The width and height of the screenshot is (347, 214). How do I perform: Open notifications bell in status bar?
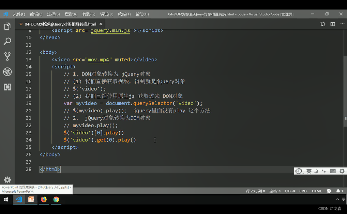pos(340,191)
